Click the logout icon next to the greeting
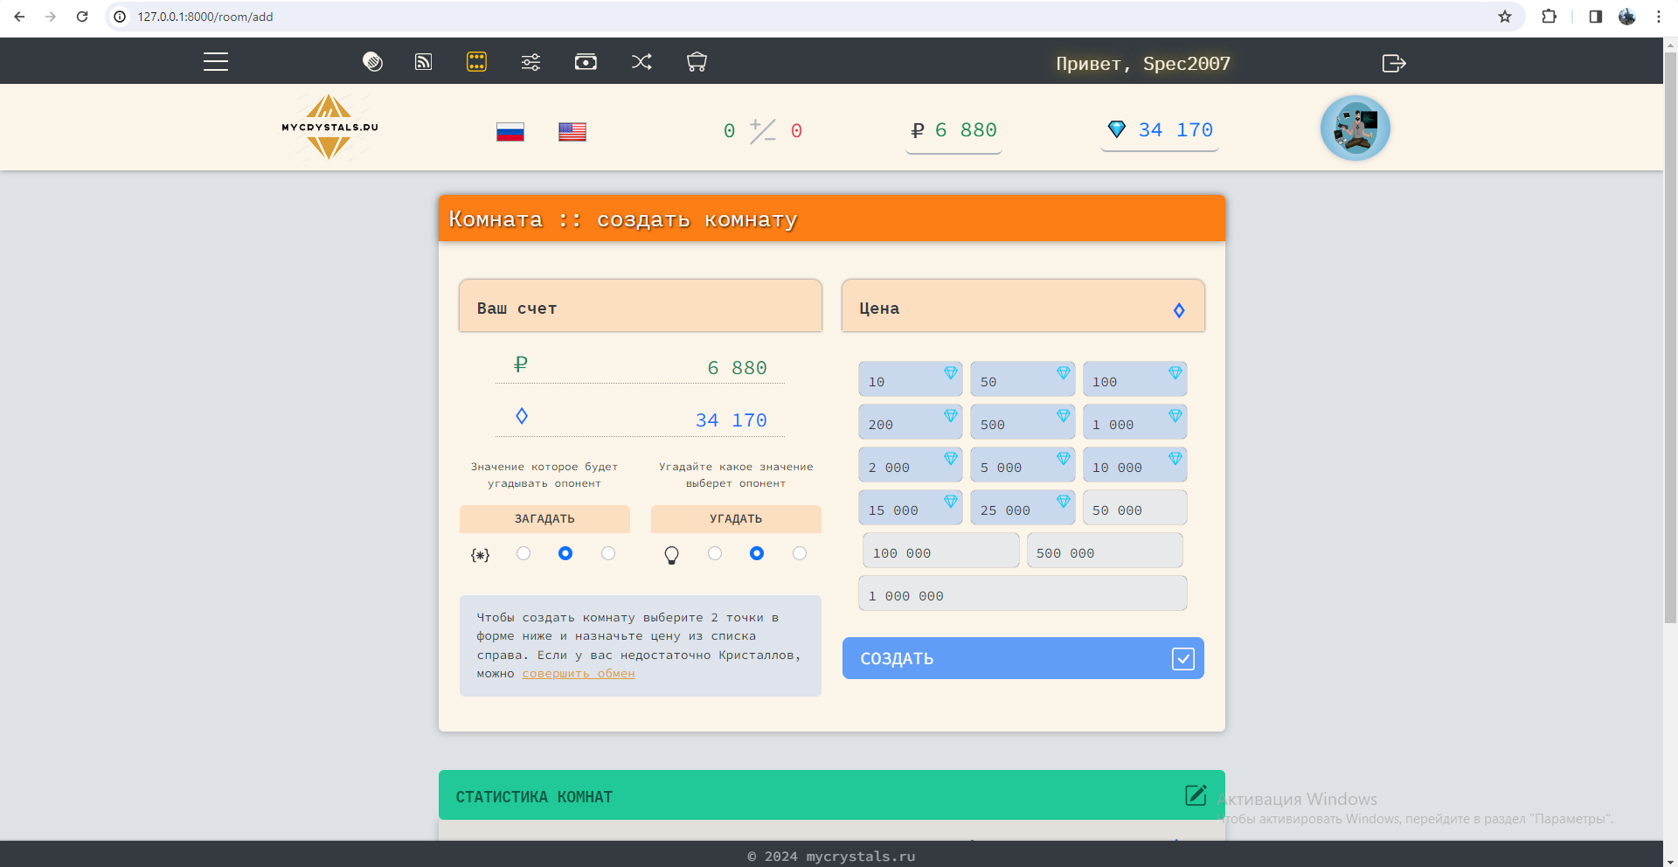 (x=1394, y=63)
